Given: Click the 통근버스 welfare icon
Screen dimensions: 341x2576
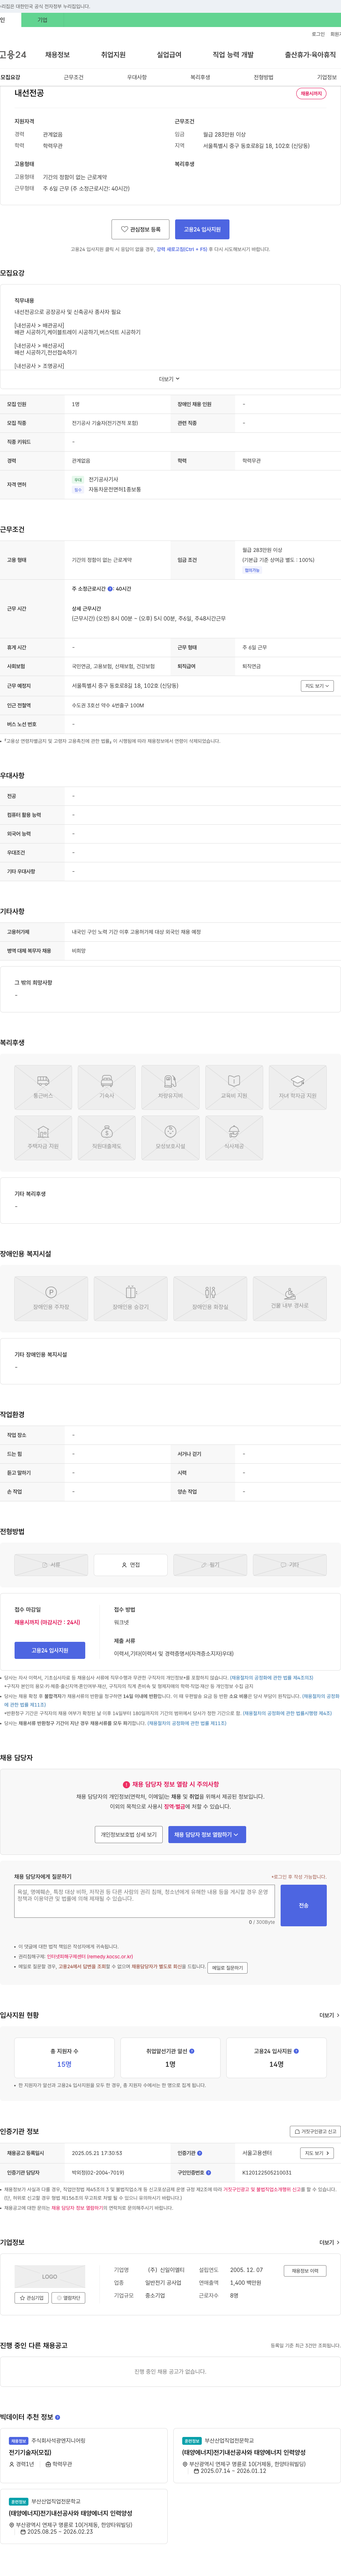Looking at the screenshot, I should [43, 1087].
